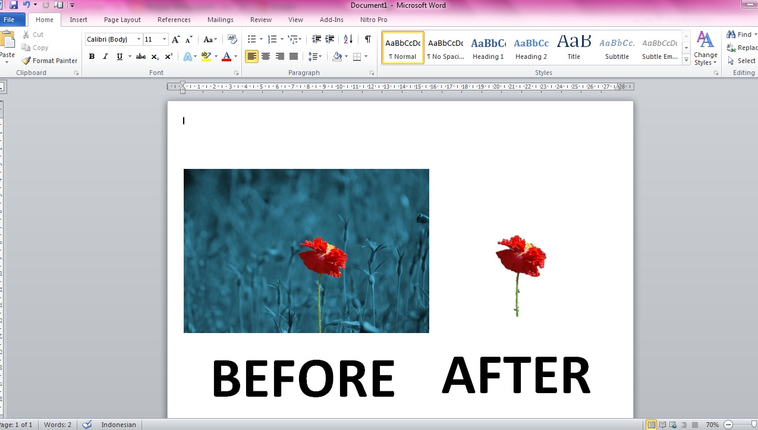Open the Paragraph dialog launcher
Screen dimensions: 758x430
pos(372,73)
